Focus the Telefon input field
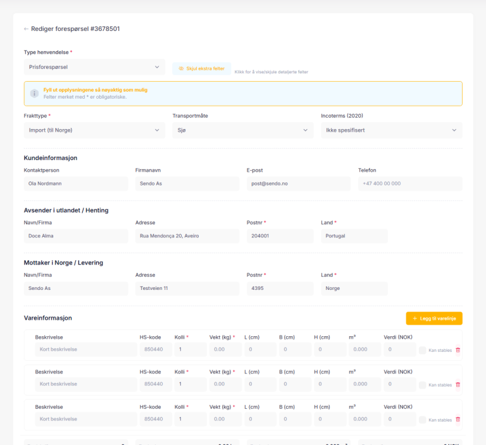 [x=410, y=184]
